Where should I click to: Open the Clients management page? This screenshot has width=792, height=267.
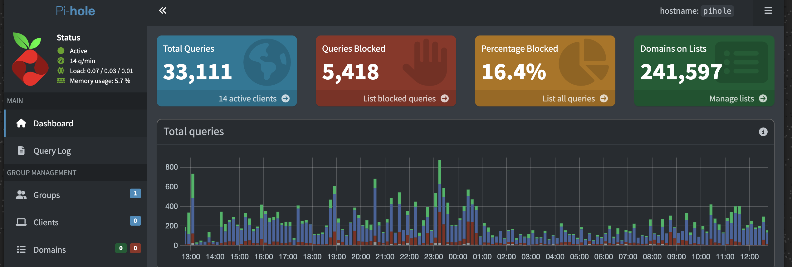(46, 222)
